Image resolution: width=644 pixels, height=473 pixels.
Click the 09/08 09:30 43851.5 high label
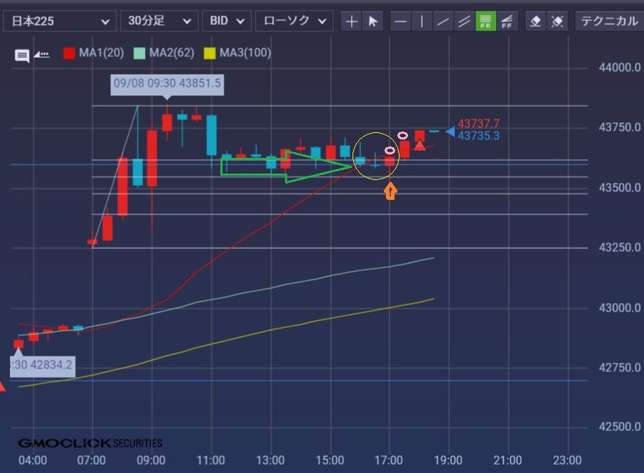pyautogui.click(x=167, y=83)
